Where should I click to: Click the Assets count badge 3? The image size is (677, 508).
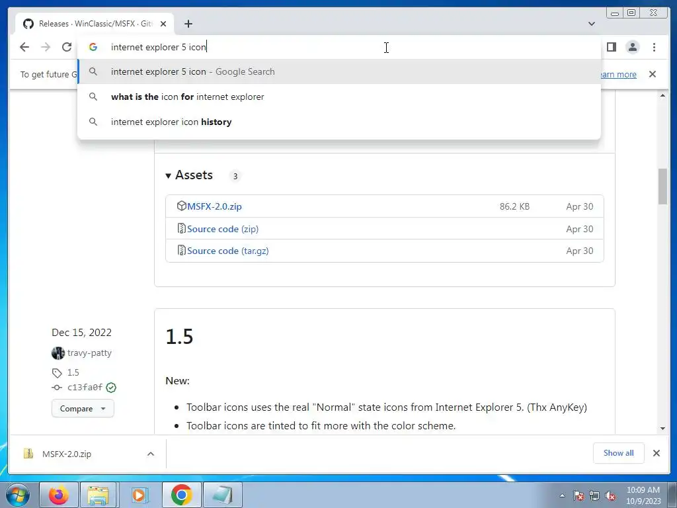(x=235, y=176)
